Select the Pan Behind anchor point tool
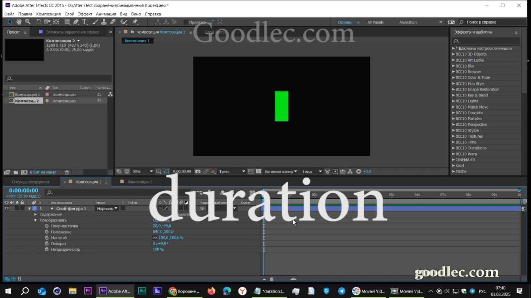This screenshot has width=531, height=298. tap(56, 22)
